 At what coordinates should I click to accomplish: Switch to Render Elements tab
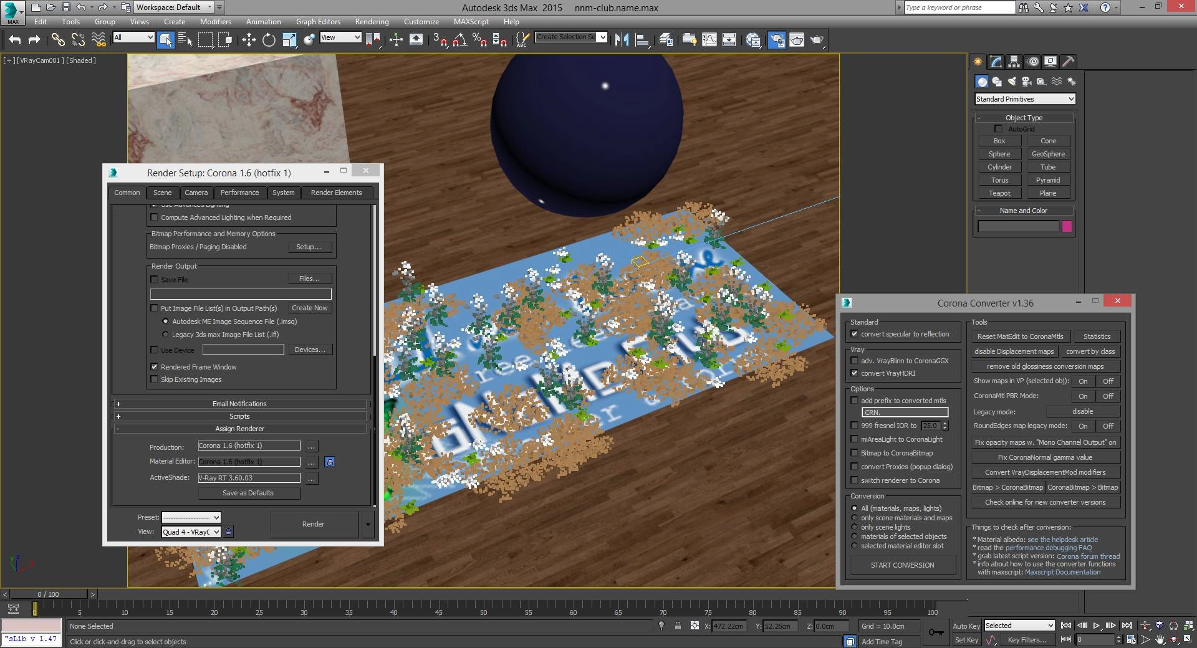coord(336,193)
